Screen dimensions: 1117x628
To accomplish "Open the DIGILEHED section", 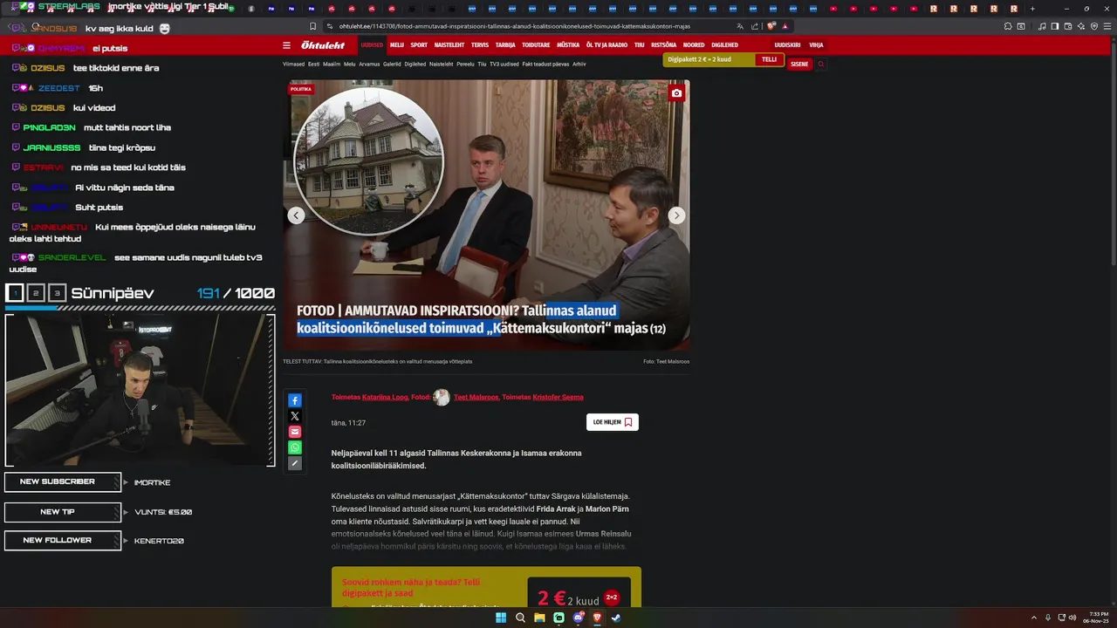I will pyautogui.click(x=724, y=44).
